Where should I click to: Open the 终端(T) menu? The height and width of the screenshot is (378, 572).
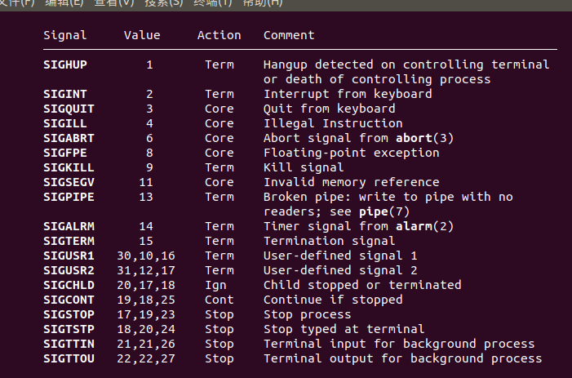point(214,3)
